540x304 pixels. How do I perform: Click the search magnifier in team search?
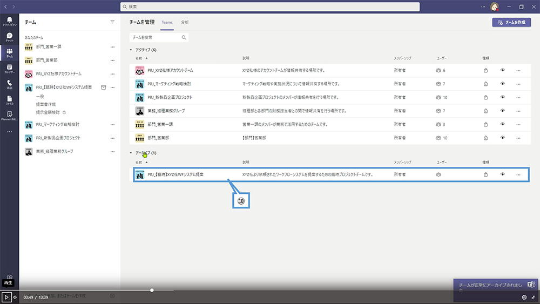(184, 37)
